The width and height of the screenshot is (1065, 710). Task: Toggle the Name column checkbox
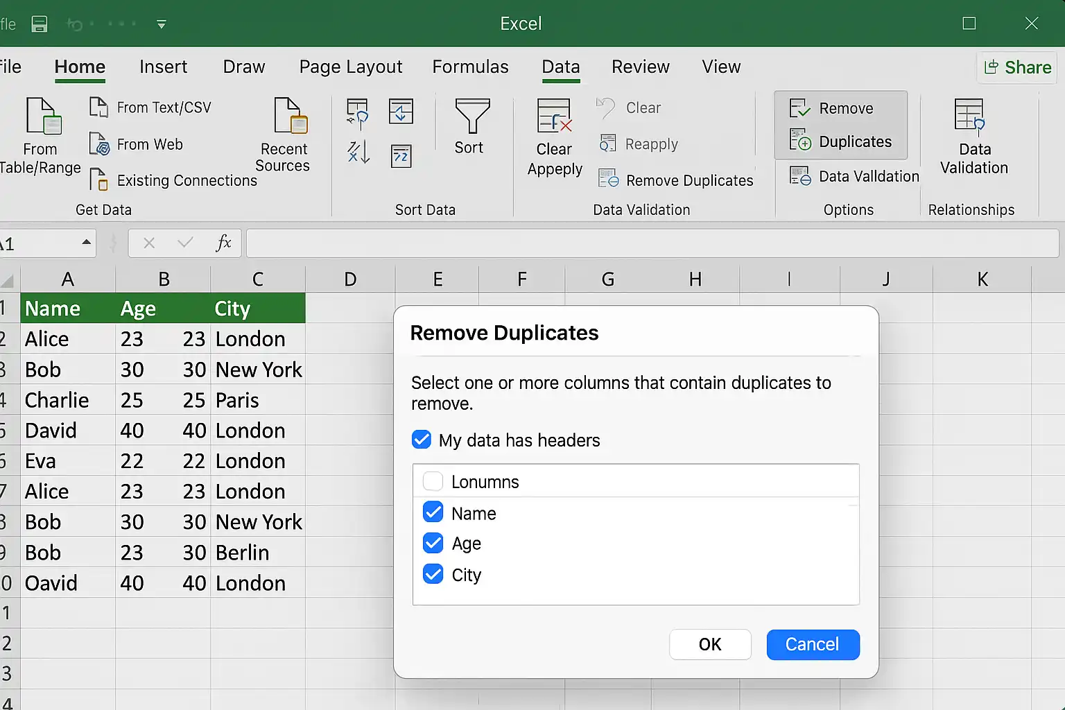click(433, 512)
